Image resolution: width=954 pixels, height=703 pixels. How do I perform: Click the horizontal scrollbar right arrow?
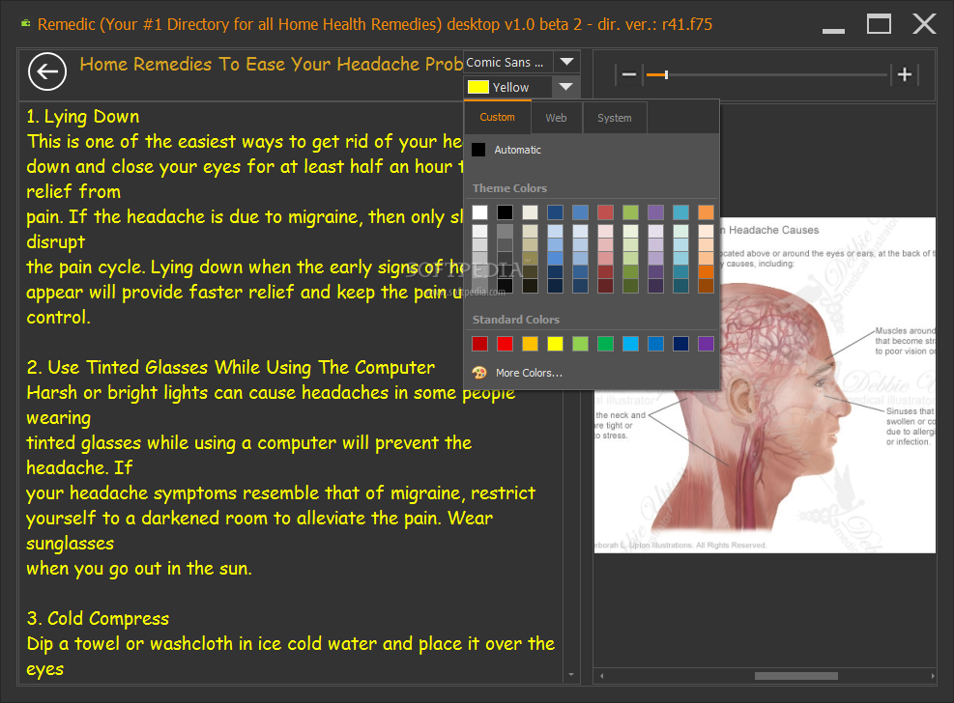point(932,676)
